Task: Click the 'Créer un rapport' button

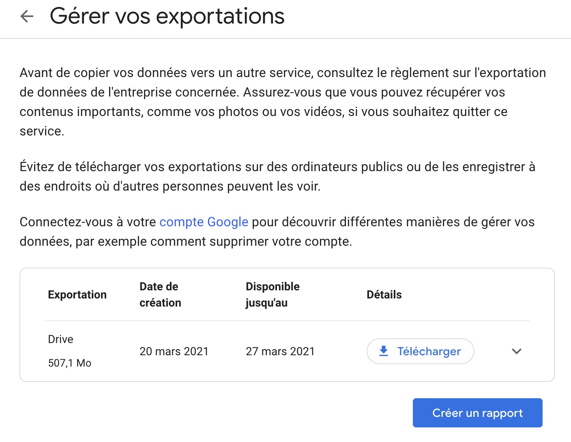Action: [x=477, y=413]
